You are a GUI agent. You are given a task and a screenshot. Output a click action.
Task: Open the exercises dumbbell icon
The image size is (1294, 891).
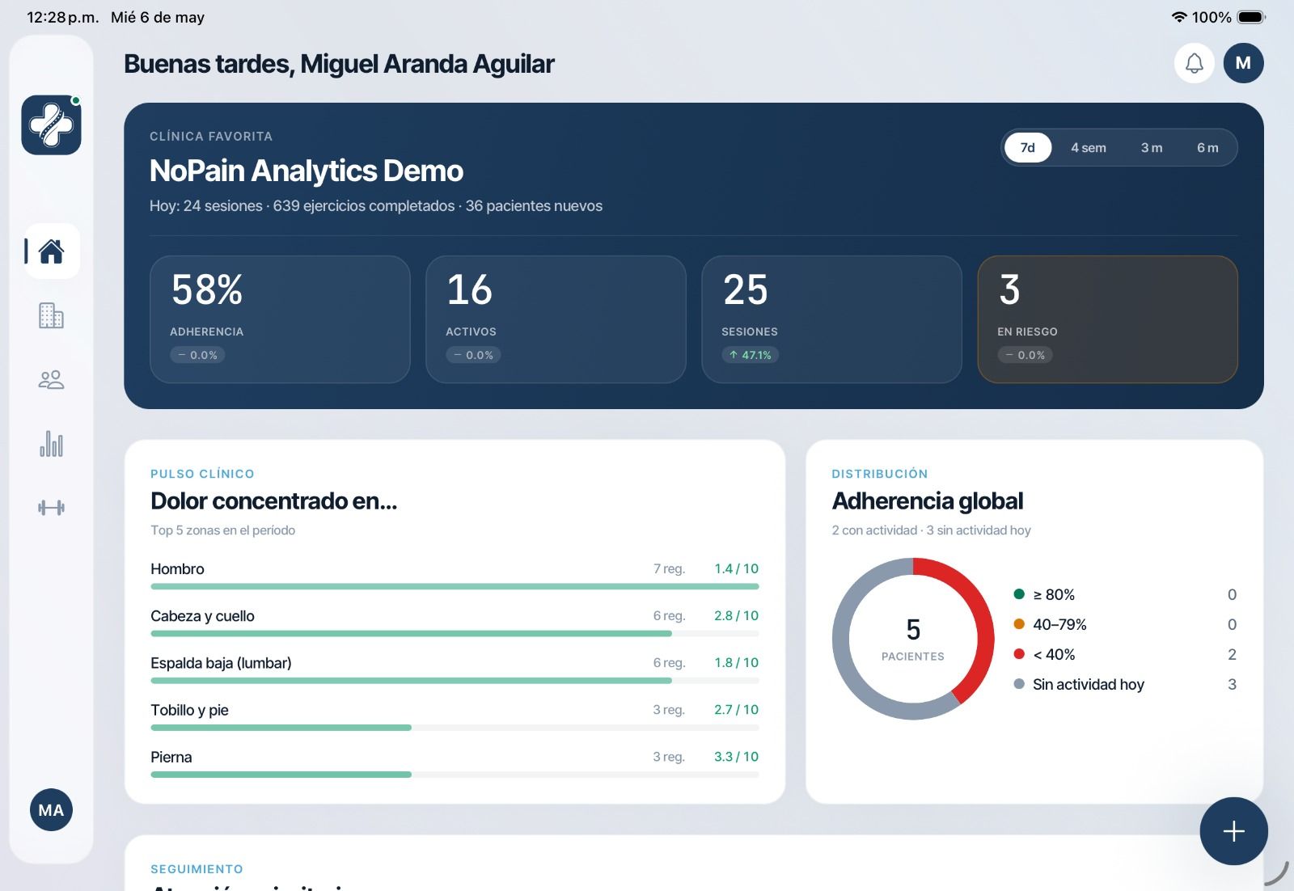tap(51, 508)
